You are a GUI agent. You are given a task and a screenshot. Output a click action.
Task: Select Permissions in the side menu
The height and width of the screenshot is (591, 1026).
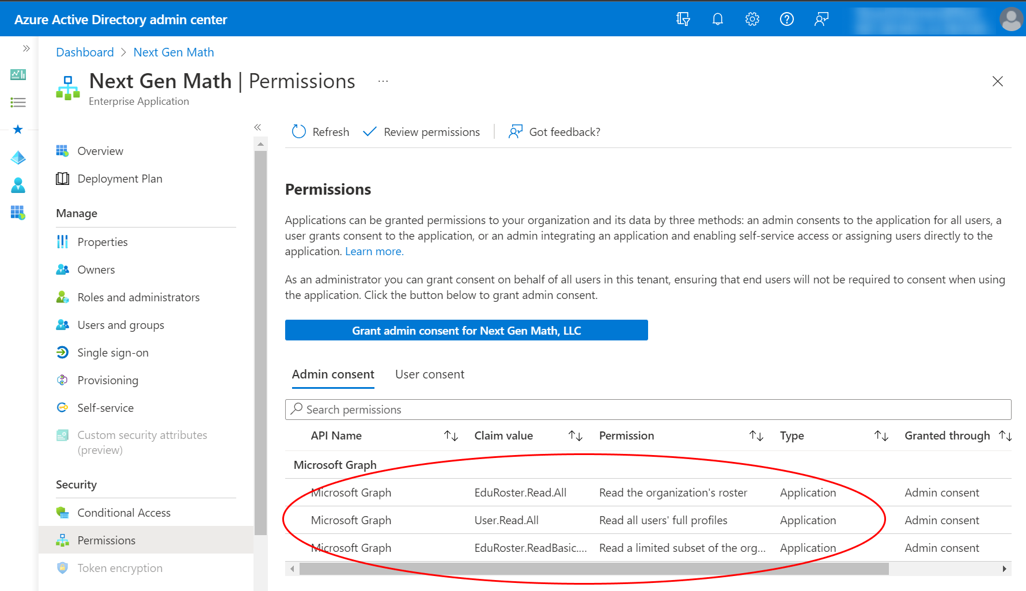pos(146,540)
